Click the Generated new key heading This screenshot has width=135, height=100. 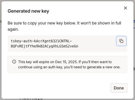(x=28, y=11)
